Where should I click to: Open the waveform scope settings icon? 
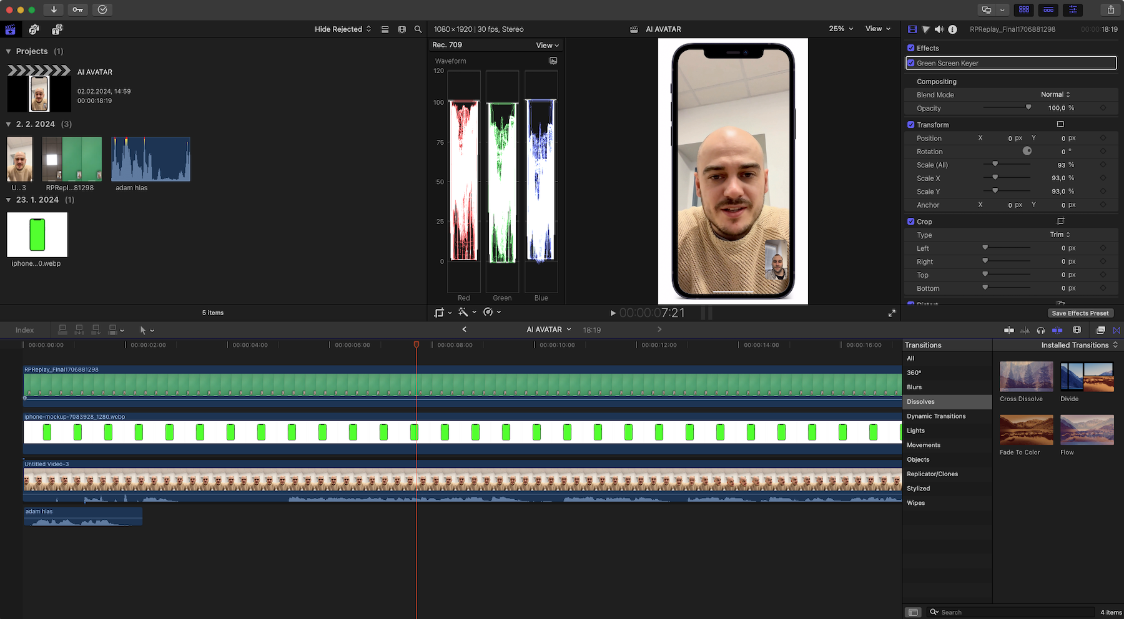pyautogui.click(x=553, y=61)
